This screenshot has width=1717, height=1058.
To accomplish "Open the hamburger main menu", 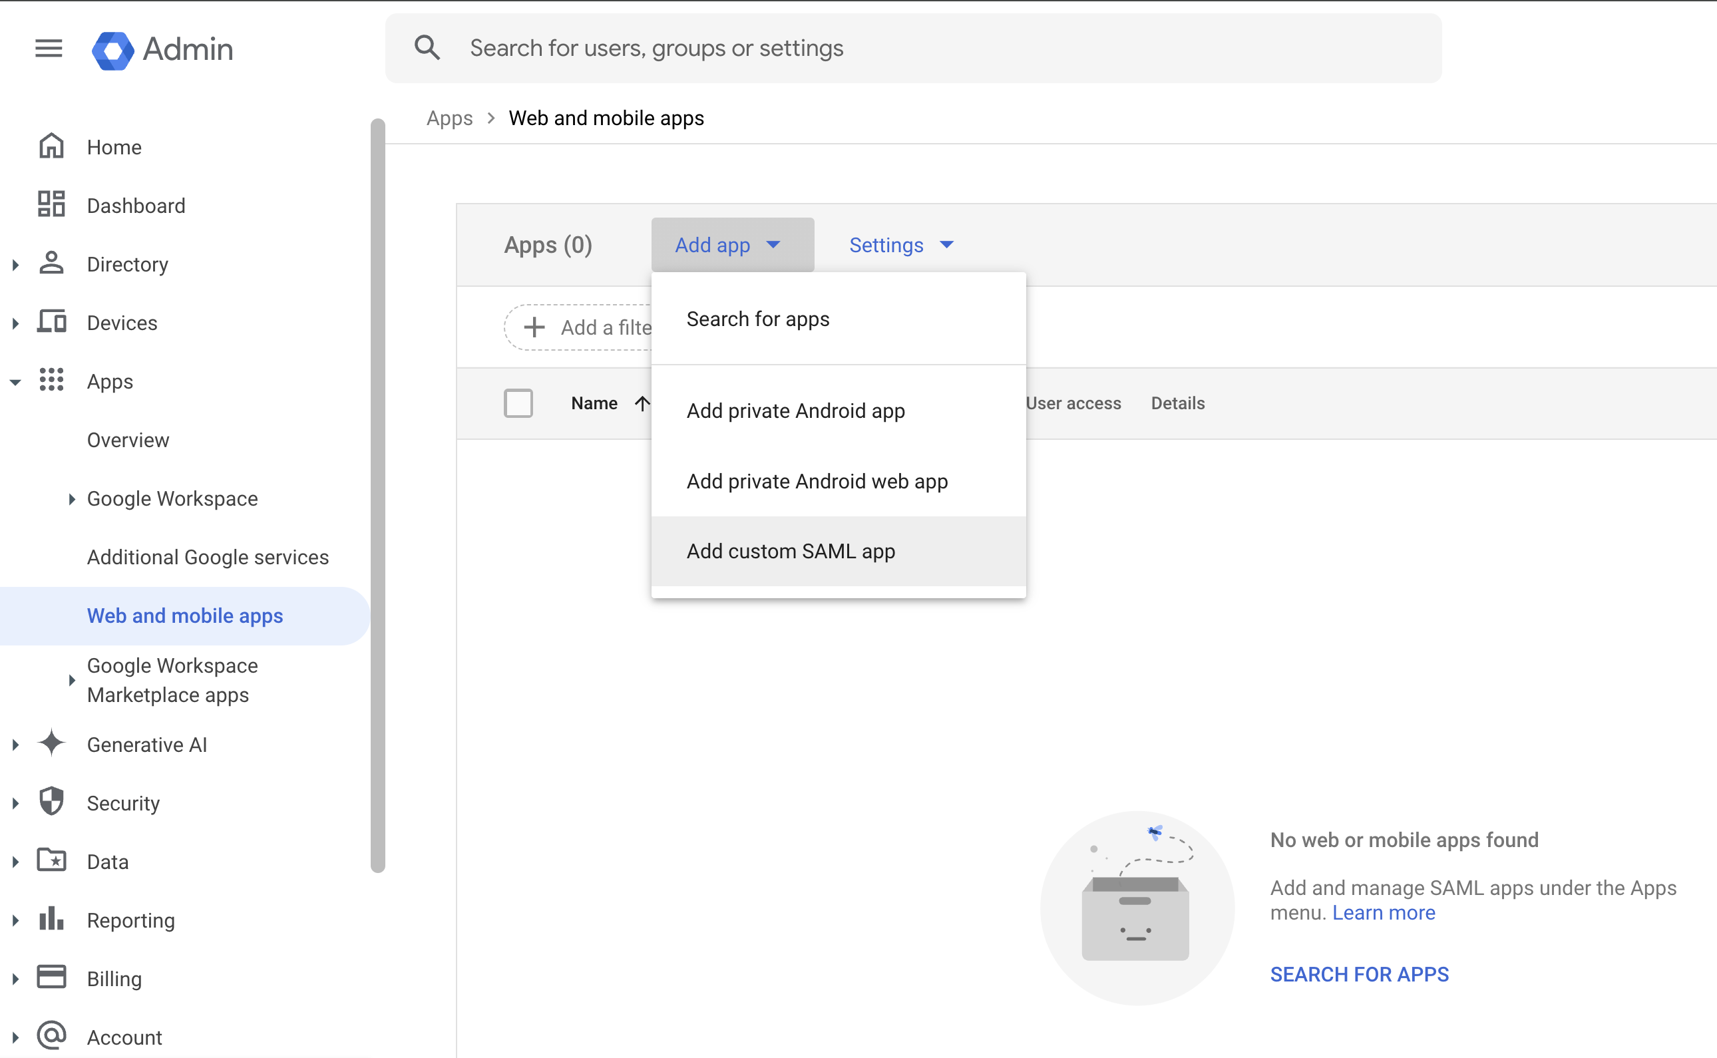I will tap(49, 49).
